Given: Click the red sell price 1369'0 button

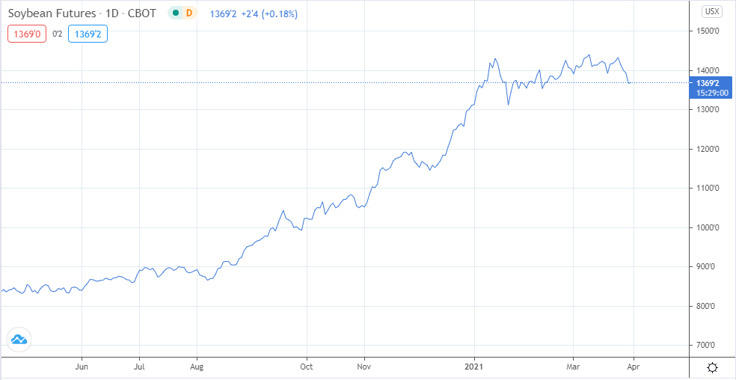Looking at the screenshot, I should click(x=25, y=34).
